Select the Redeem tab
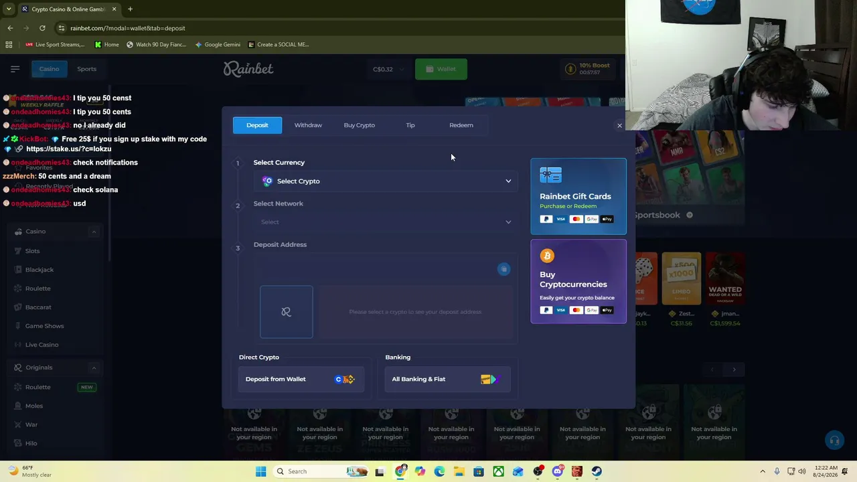Viewport: 857px width, 482px height. click(x=461, y=125)
